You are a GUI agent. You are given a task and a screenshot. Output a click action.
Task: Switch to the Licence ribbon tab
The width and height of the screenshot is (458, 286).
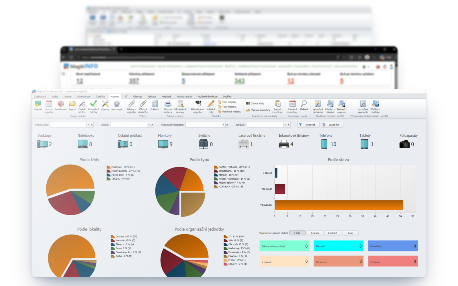pos(68,97)
